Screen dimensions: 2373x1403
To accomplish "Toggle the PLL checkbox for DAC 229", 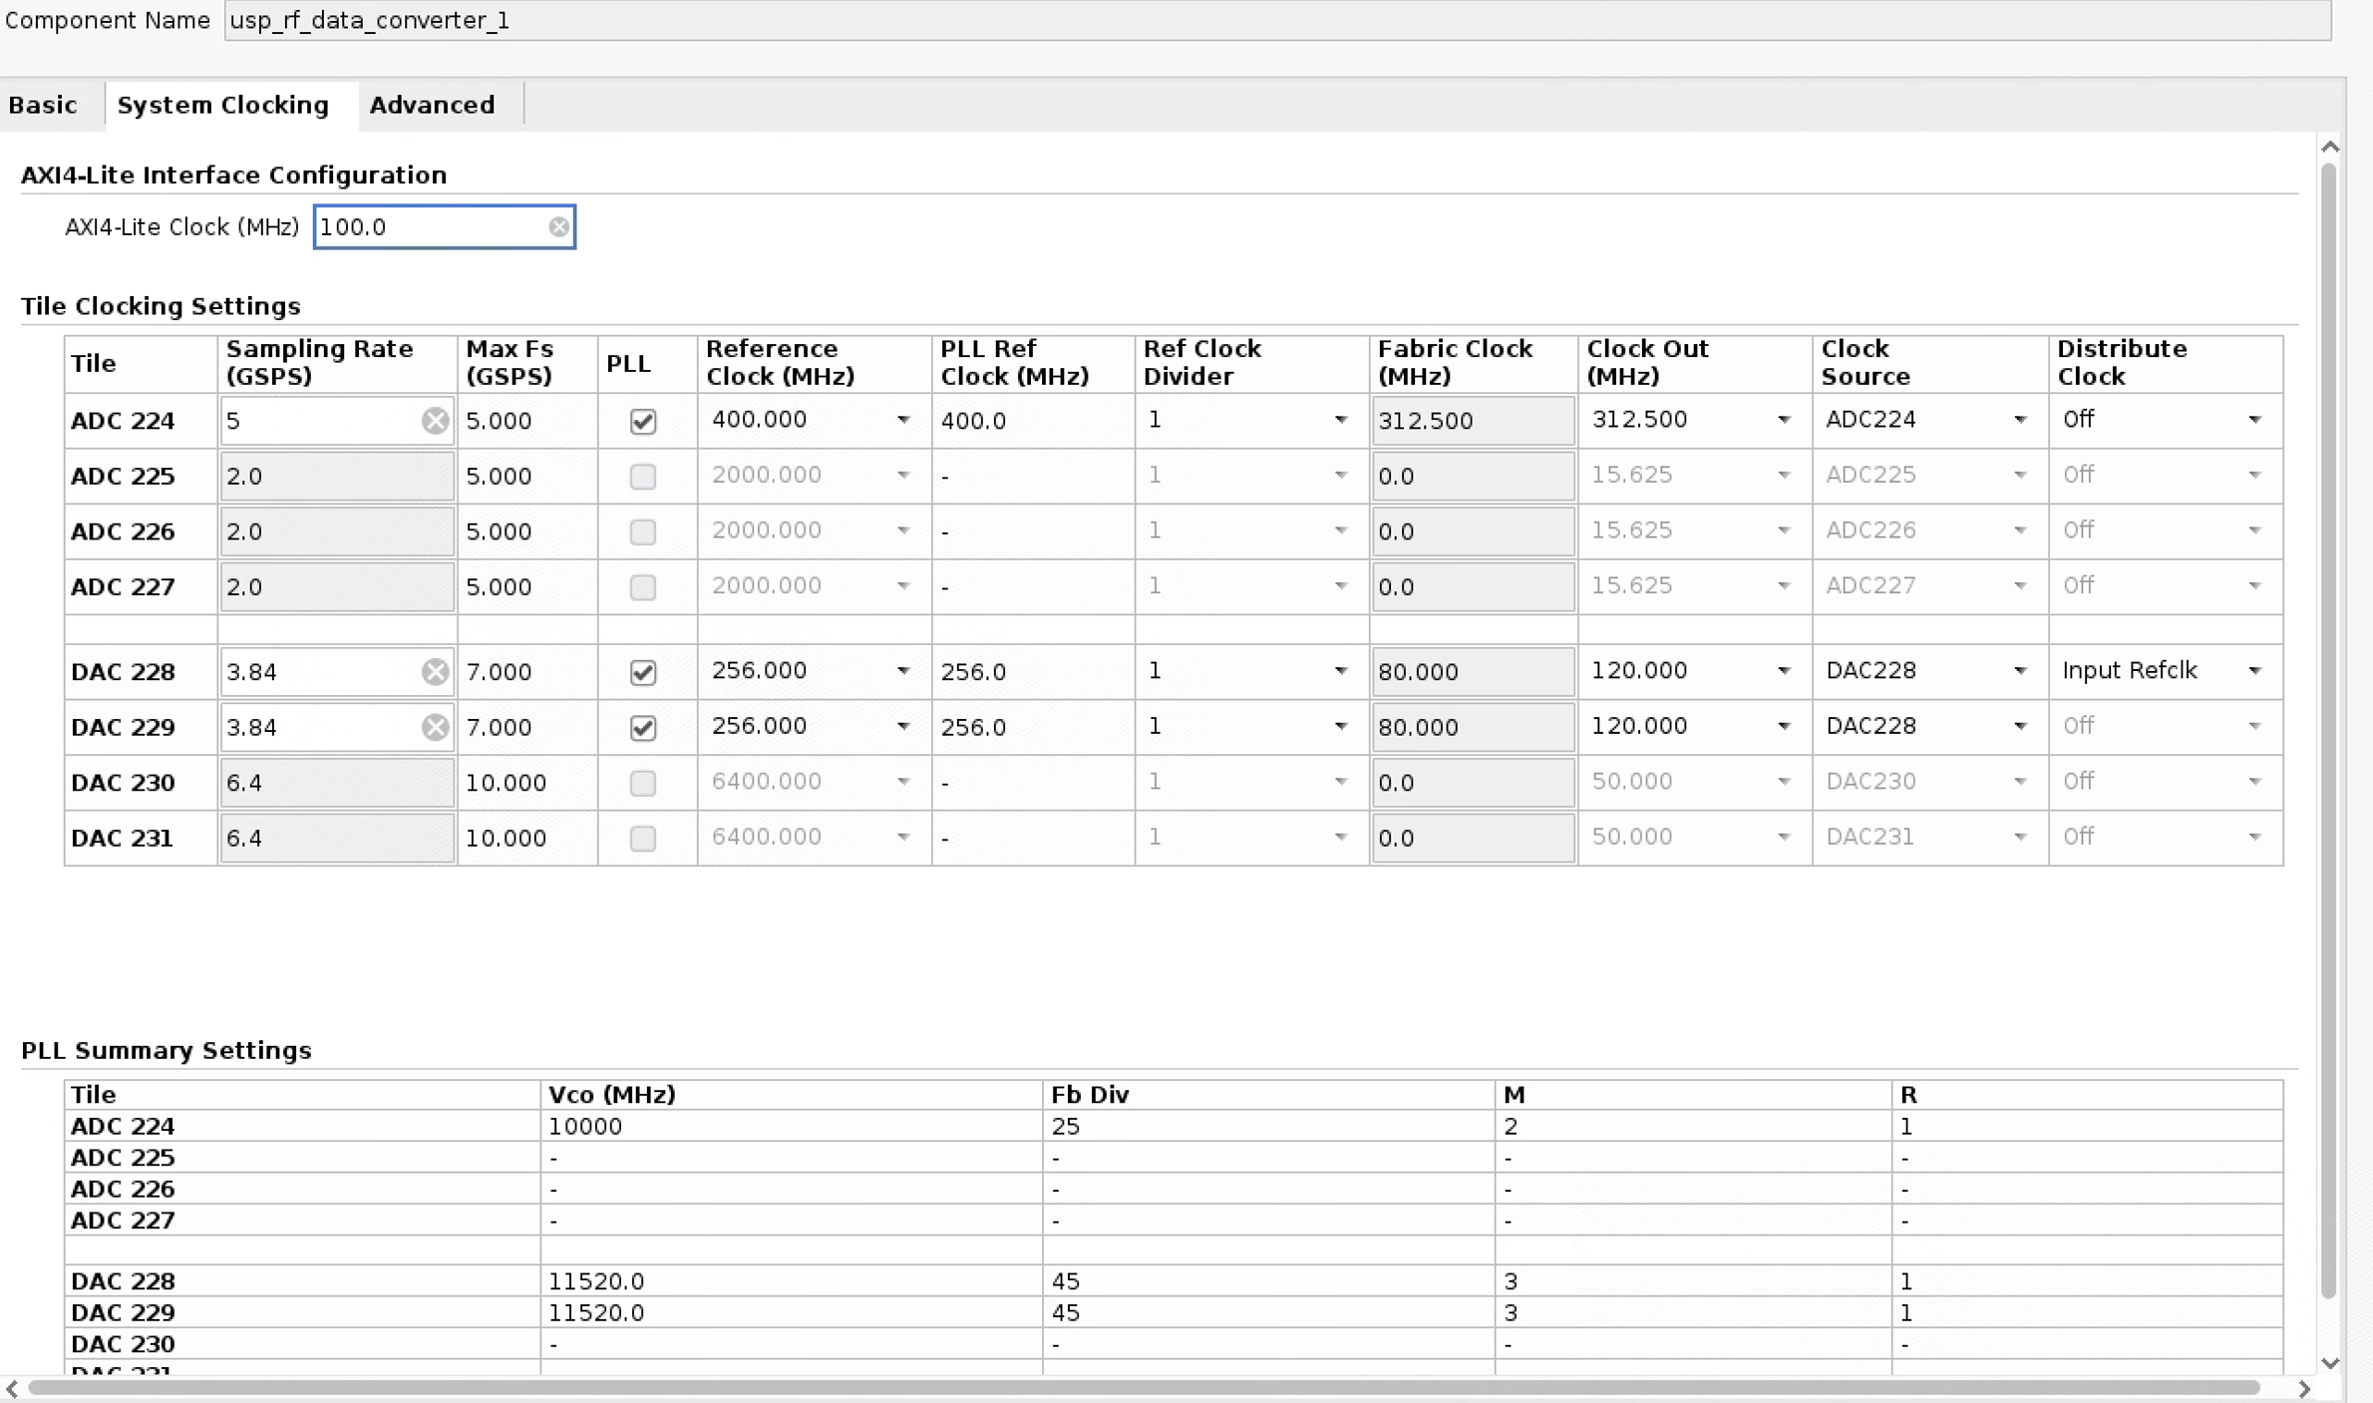I will 643,728.
